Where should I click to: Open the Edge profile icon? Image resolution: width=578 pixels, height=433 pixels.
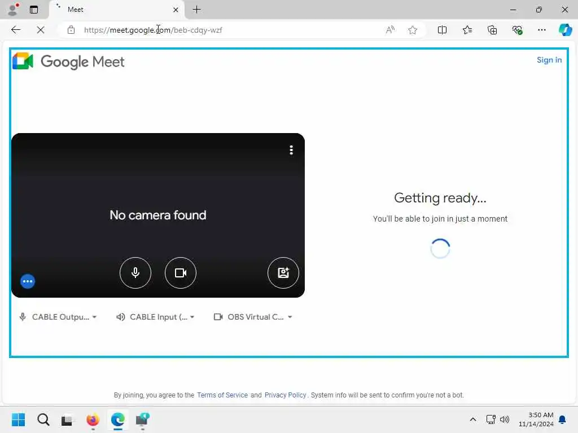(x=14, y=10)
